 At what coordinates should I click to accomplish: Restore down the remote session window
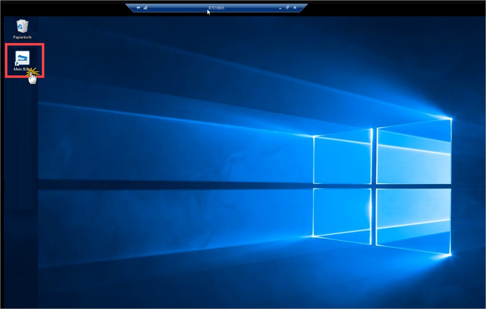tap(287, 7)
